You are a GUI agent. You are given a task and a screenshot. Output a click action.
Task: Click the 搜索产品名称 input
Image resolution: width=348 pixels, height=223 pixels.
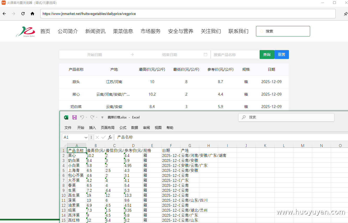tap(235, 55)
